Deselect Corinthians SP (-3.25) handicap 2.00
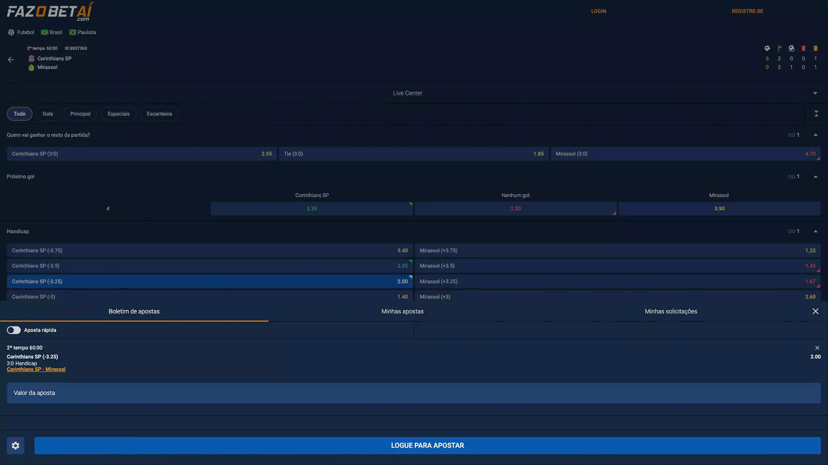828x465 pixels. [x=210, y=282]
